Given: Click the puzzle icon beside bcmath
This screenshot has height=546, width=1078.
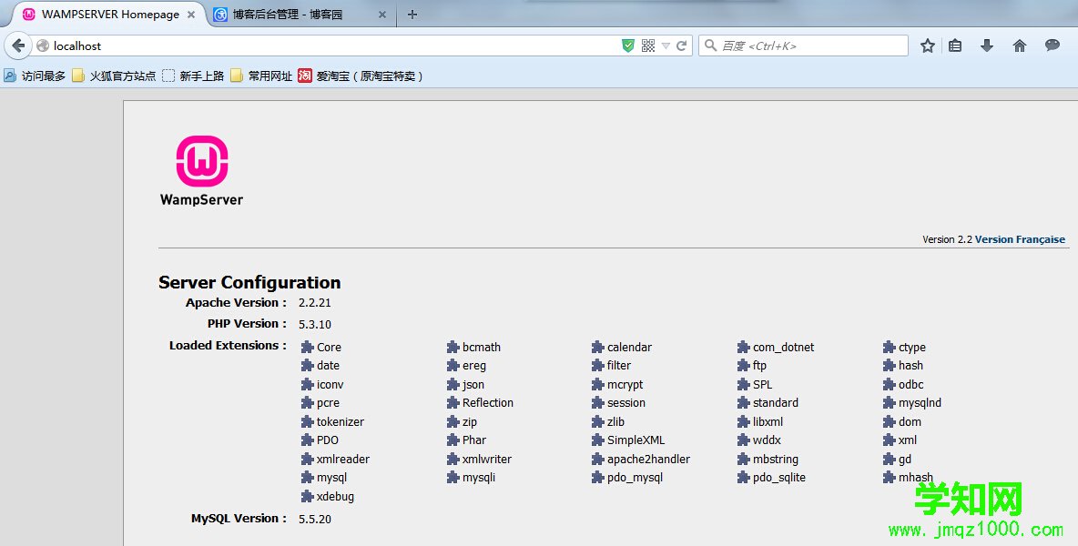Looking at the screenshot, I should 453,347.
